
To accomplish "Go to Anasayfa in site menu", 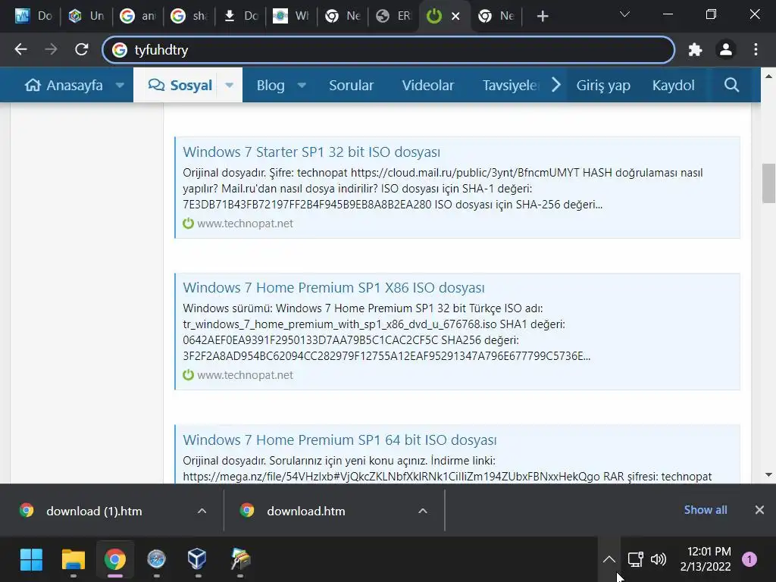I will (x=64, y=85).
